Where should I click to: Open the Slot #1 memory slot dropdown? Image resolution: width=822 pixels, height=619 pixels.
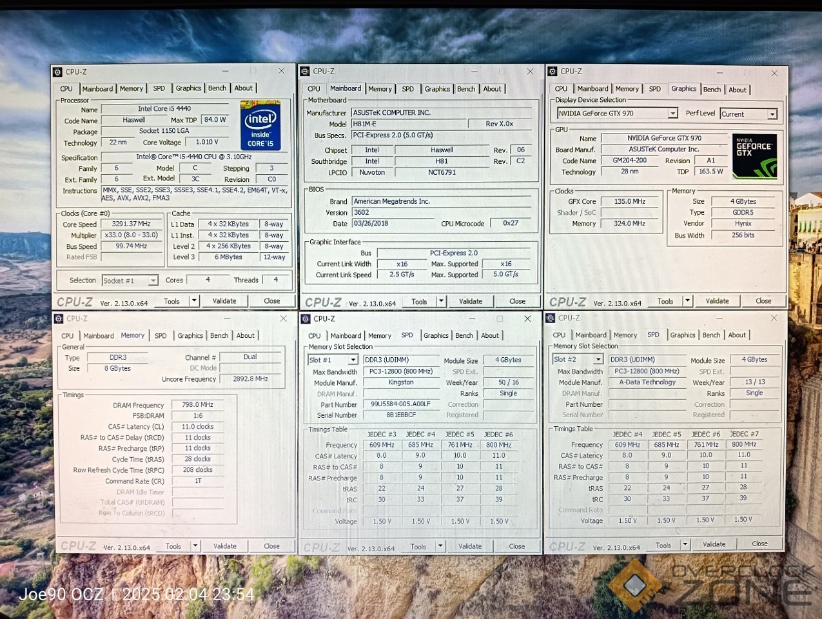(353, 360)
